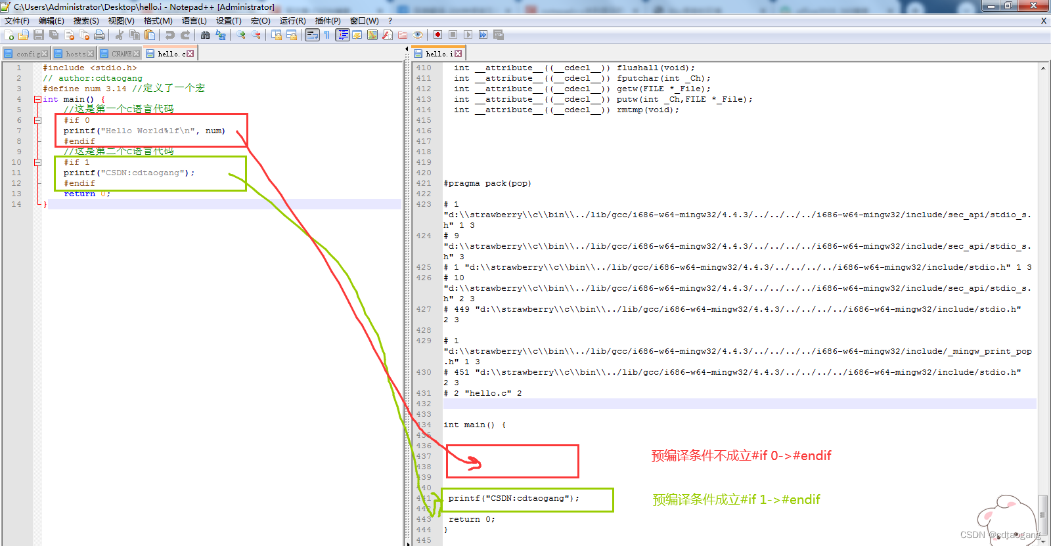This screenshot has height=546, width=1051.
Task: Click the Open file toolbar icon
Action: click(23, 35)
